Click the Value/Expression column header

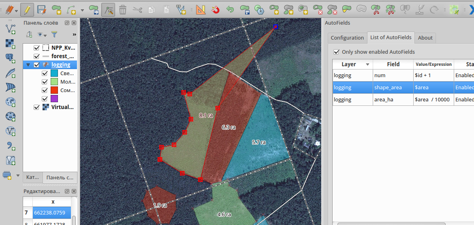pos(433,64)
